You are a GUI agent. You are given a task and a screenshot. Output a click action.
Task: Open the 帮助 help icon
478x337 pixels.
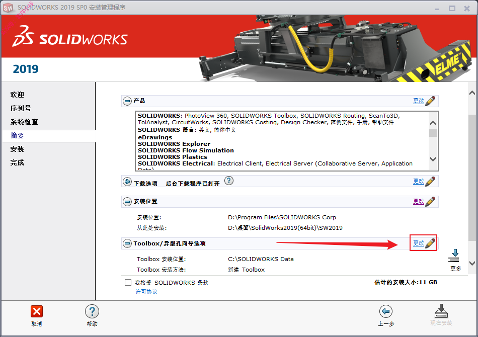pyautogui.click(x=92, y=311)
